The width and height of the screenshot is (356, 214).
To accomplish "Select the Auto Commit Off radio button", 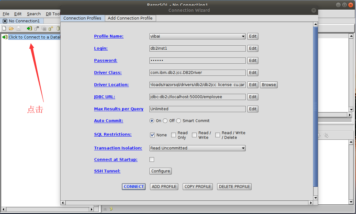I will [165, 121].
